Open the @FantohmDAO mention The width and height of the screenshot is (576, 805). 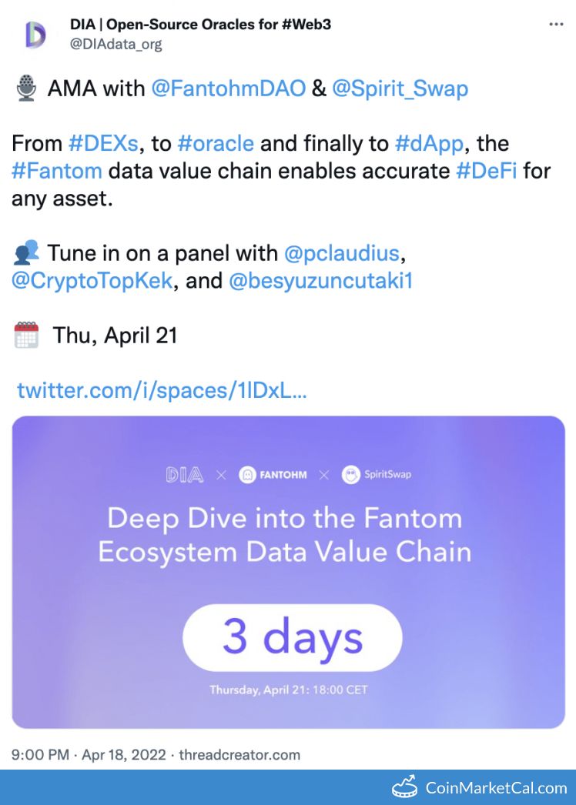point(228,89)
